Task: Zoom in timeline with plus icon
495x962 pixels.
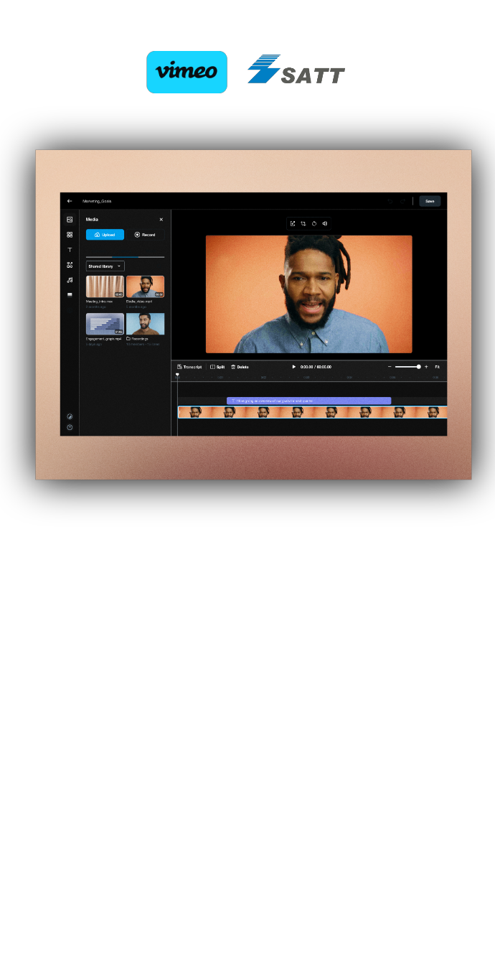Action: [426, 367]
